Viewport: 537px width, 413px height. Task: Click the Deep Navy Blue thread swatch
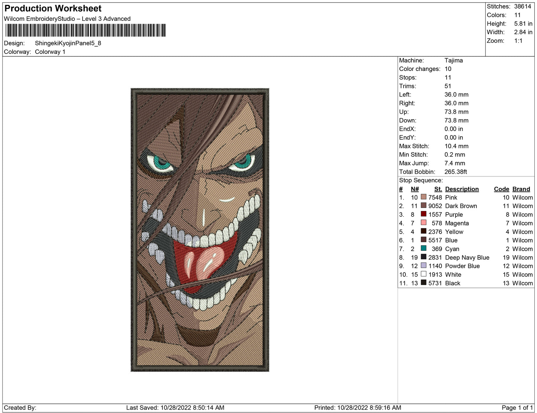pyautogui.click(x=424, y=257)
